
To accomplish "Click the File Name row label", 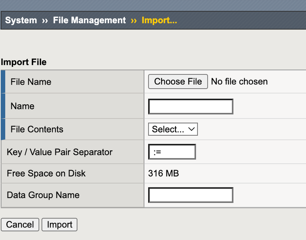I will (x=31, y=82).
